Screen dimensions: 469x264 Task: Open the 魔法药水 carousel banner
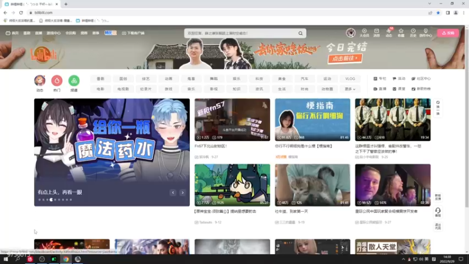(112, 153)
